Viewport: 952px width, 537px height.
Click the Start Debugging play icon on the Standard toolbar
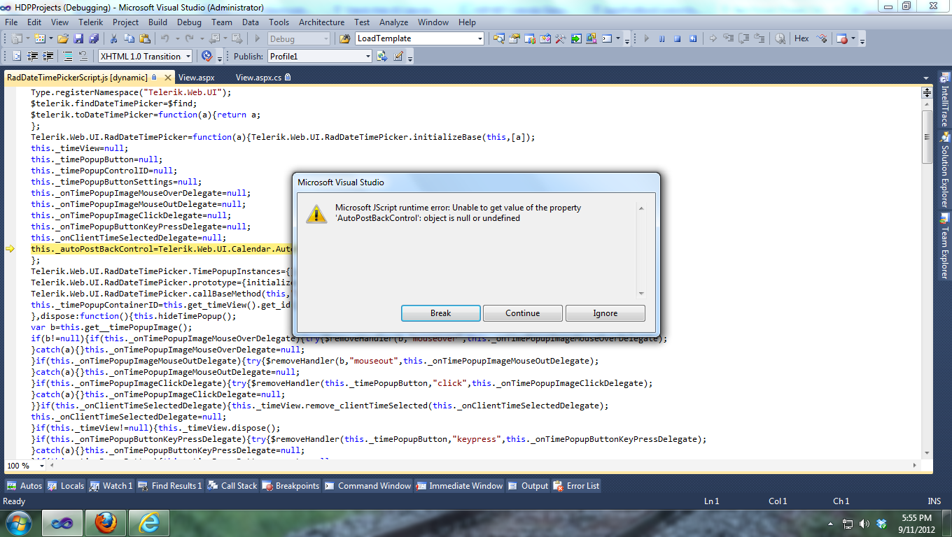point(258,38)
